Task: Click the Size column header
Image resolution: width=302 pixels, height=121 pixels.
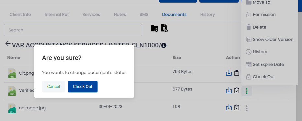Action: coord(177,58)
